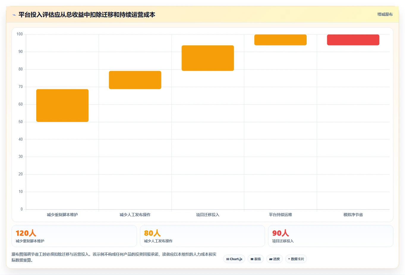Click the footnote text starting 瀑布图强调节省工时
The image size is (405, 275).
[114, 257]
